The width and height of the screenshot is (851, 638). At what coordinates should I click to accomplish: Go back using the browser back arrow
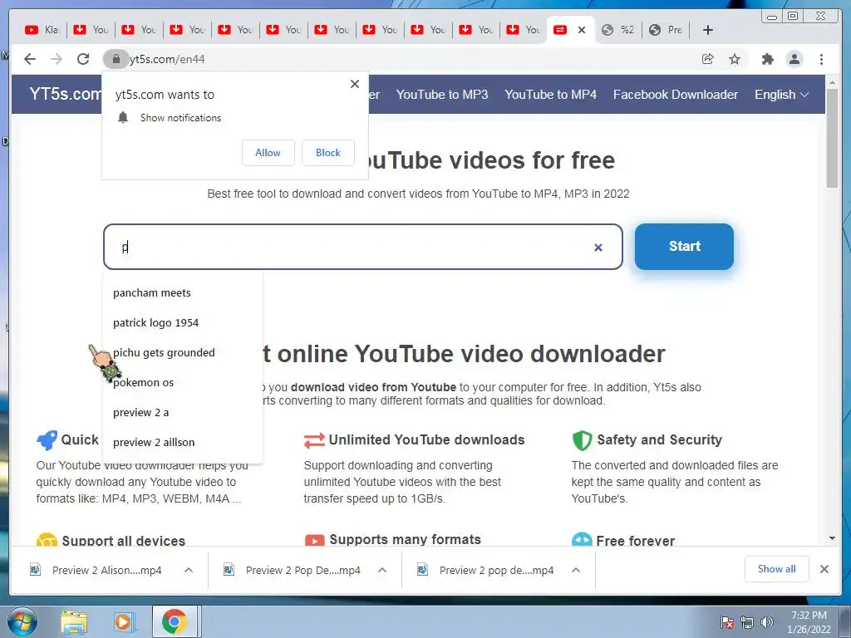click(x=30, y=59)
